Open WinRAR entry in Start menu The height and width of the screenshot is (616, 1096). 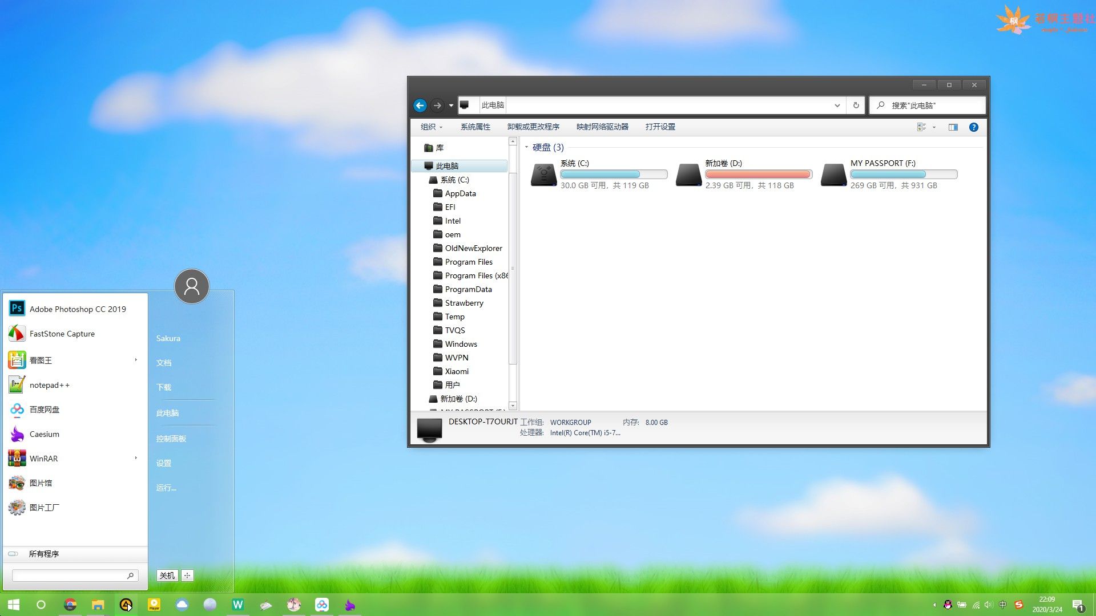75,459
